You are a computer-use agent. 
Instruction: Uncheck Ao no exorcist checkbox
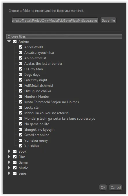pos(21,58)
